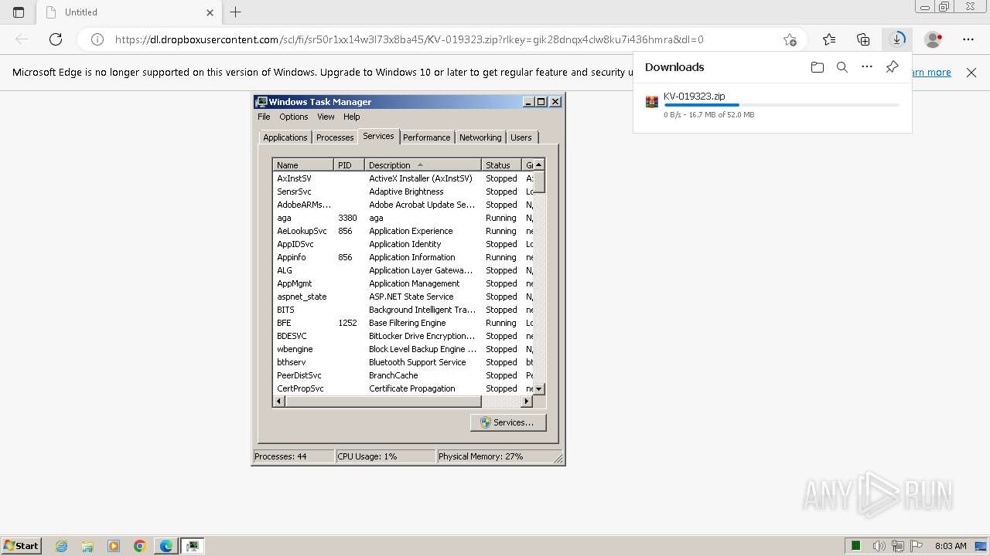Open the Favorites list
990x556 pixels.
pyautogui.click(x=829, y=39)
